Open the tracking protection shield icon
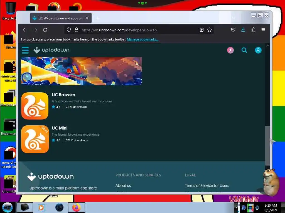Image resolution: width=285 pixels, height=213 pixels. click(69, 30)
